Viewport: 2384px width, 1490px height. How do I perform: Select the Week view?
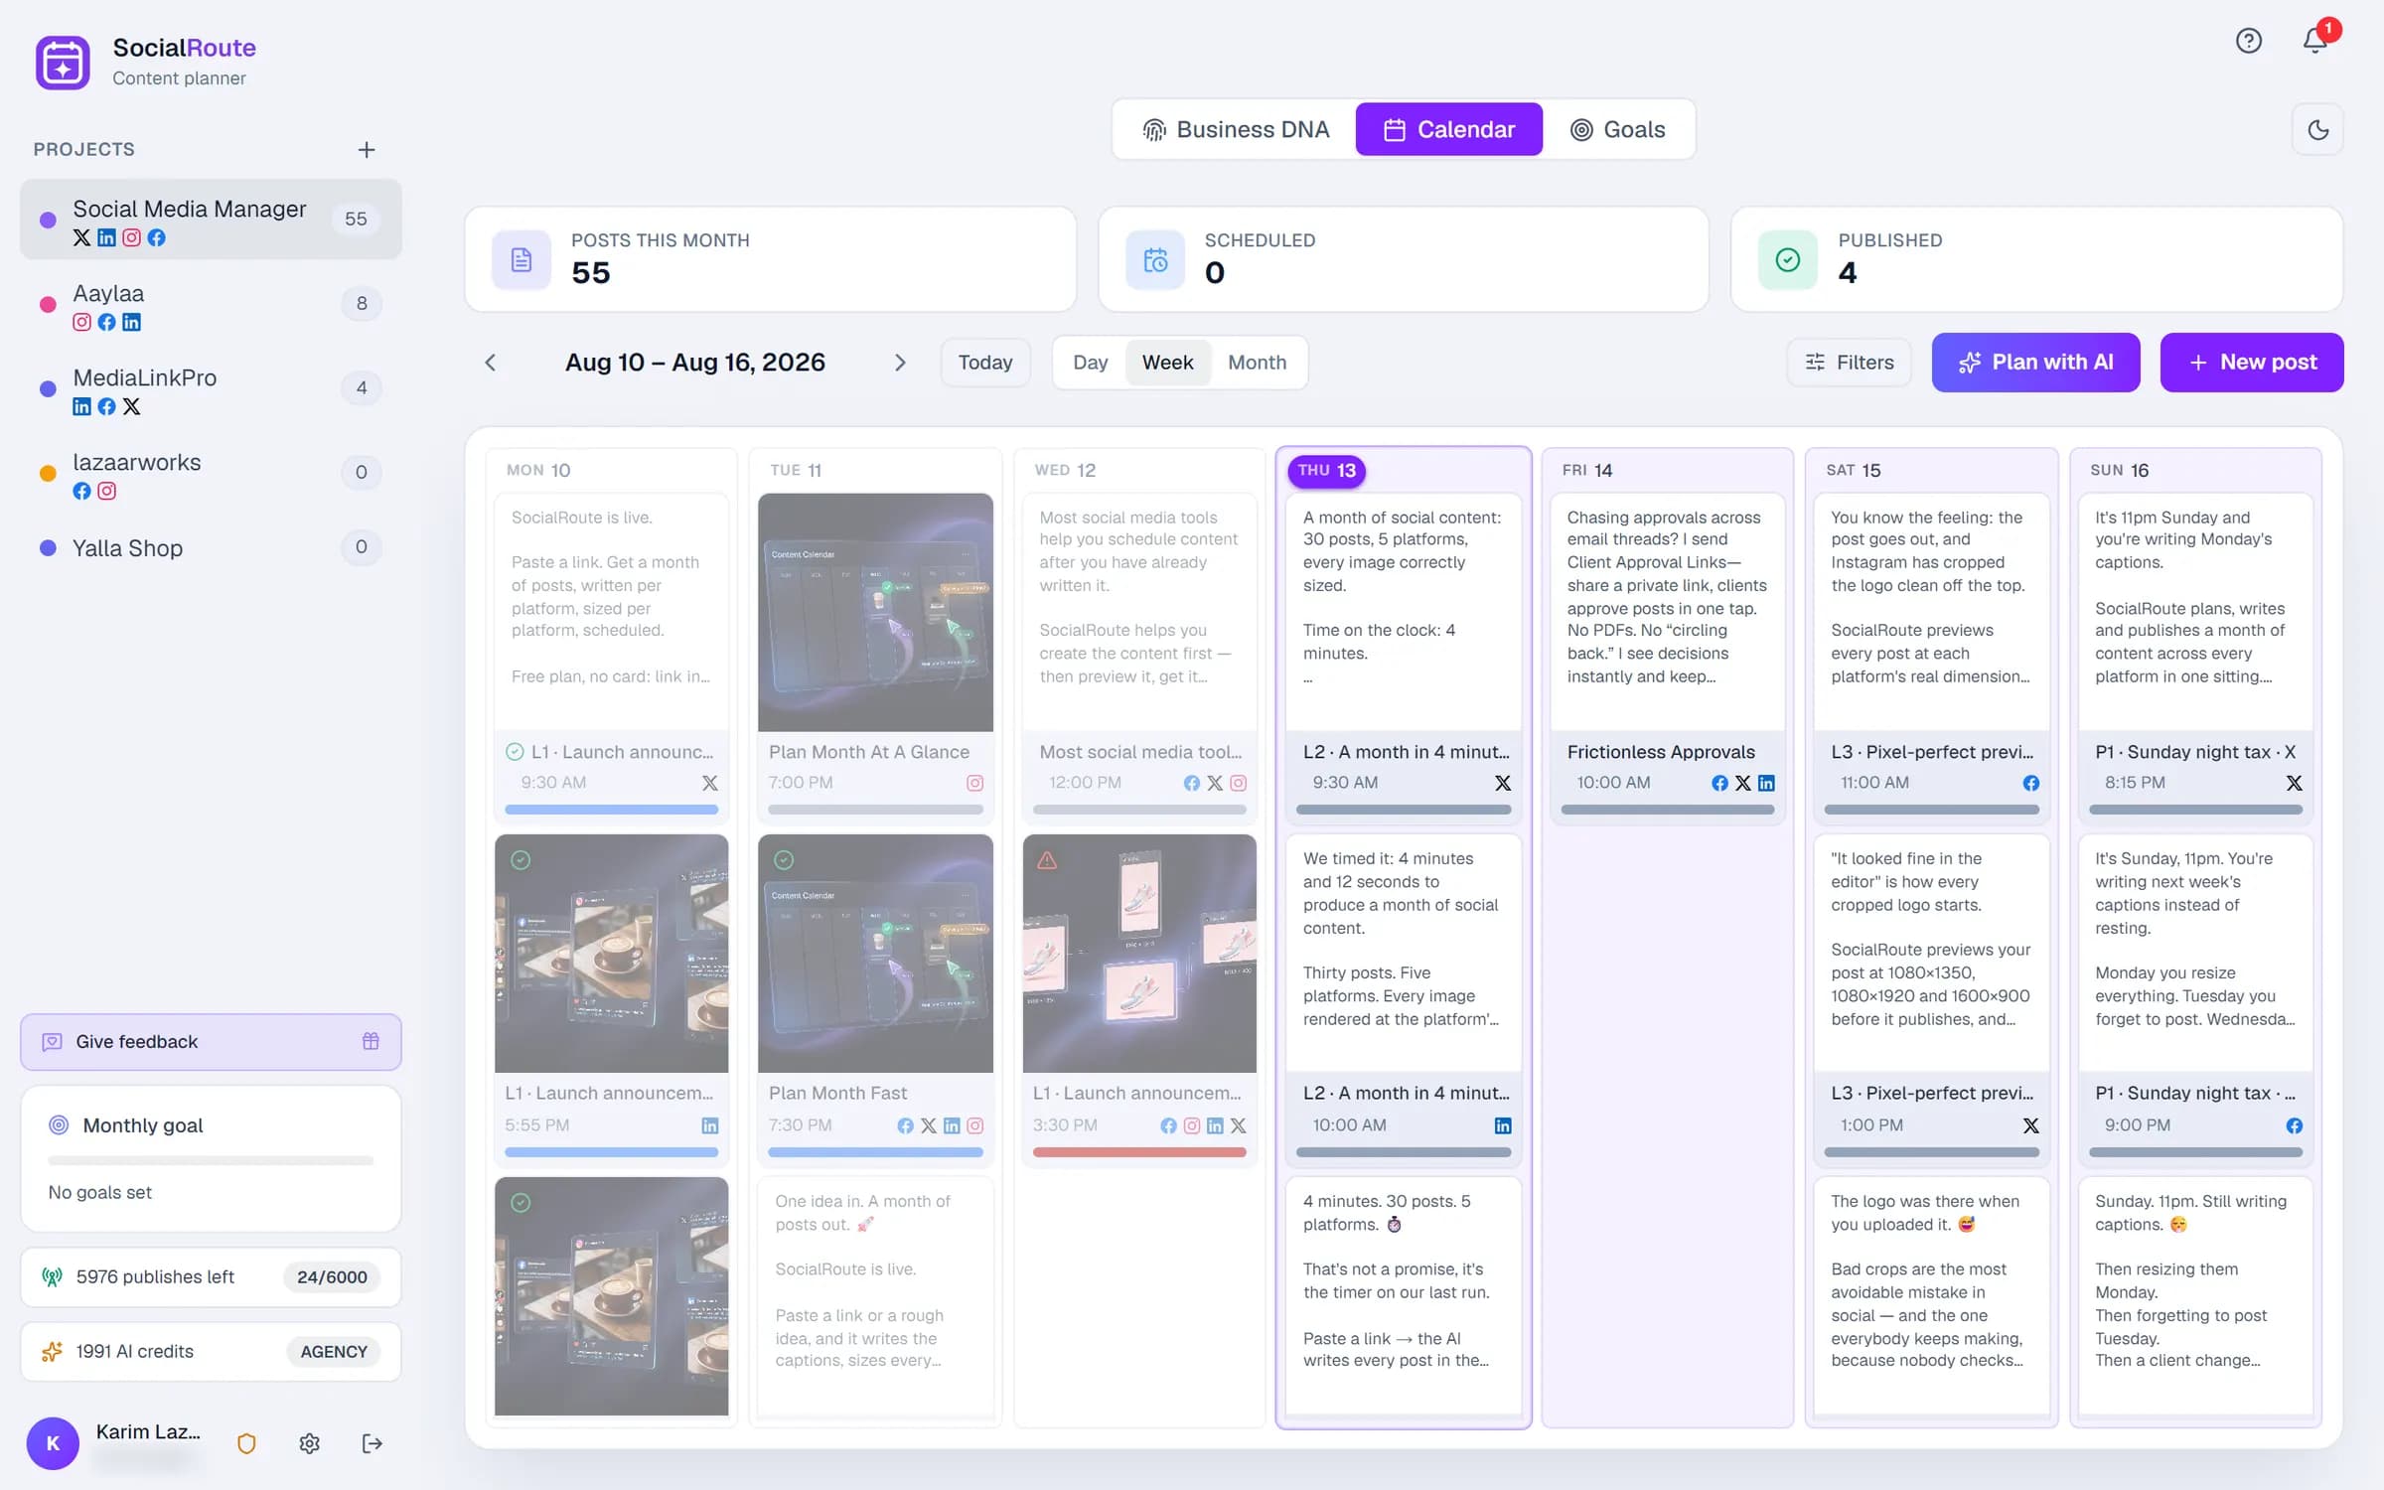1167,363
